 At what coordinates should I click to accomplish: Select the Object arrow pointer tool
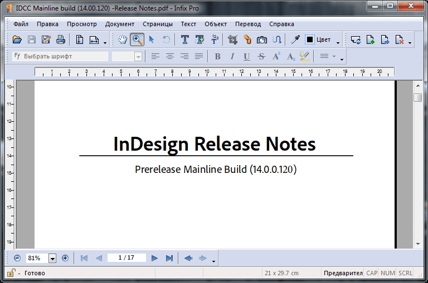pyautogui.click(x=152, y=40)
